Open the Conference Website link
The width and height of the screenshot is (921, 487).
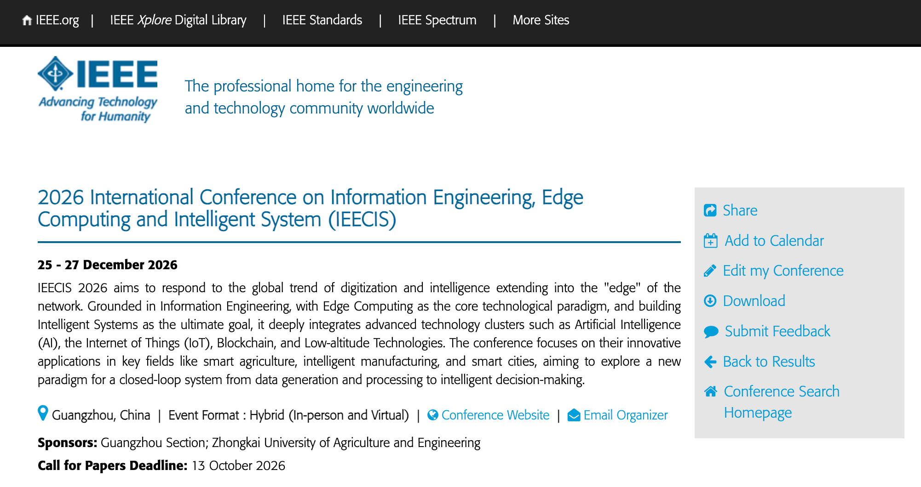[x=495, y=415]
